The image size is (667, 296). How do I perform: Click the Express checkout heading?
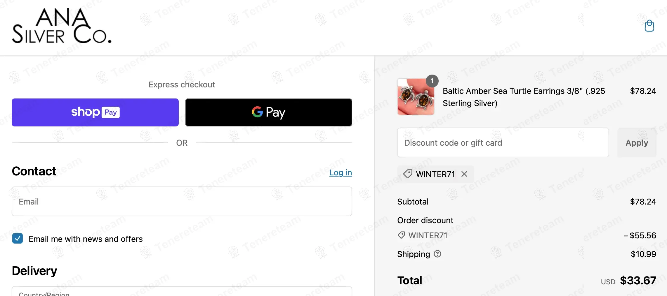pyautogui.click(x=182, y=84)
